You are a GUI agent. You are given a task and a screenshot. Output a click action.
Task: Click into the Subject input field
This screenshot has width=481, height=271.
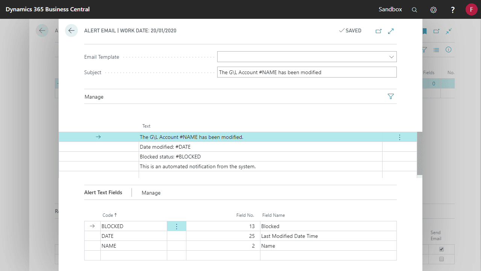pyautogui.click(x=307, y=72)
